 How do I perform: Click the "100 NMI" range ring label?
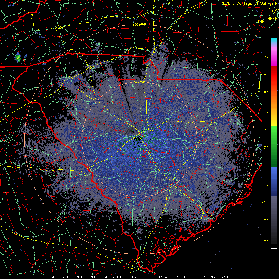pos(139,24)
